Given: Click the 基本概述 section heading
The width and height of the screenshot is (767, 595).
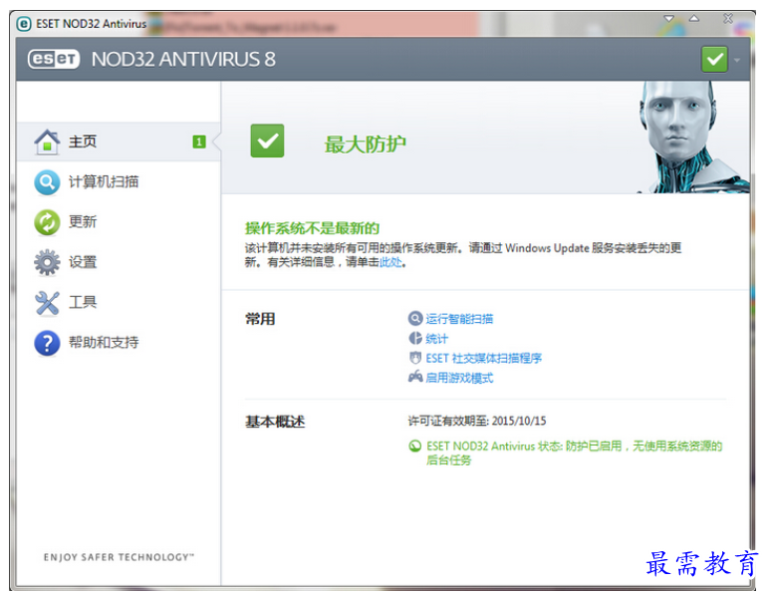Looking at the screenshot, I should coord(275,422).
